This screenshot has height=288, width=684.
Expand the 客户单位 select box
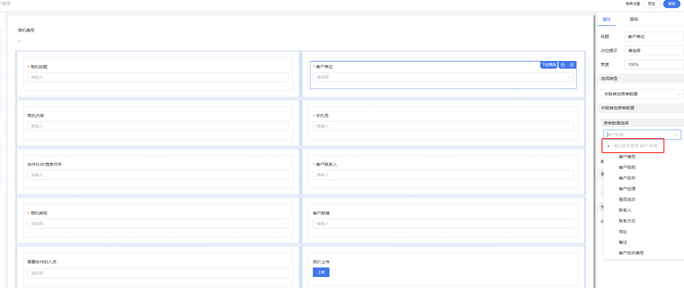coord(443,77)
